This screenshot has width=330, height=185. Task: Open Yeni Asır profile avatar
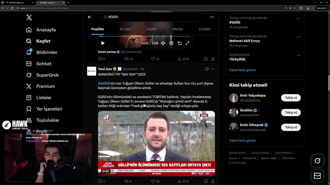pyautogui.click(x=92, y=71)
